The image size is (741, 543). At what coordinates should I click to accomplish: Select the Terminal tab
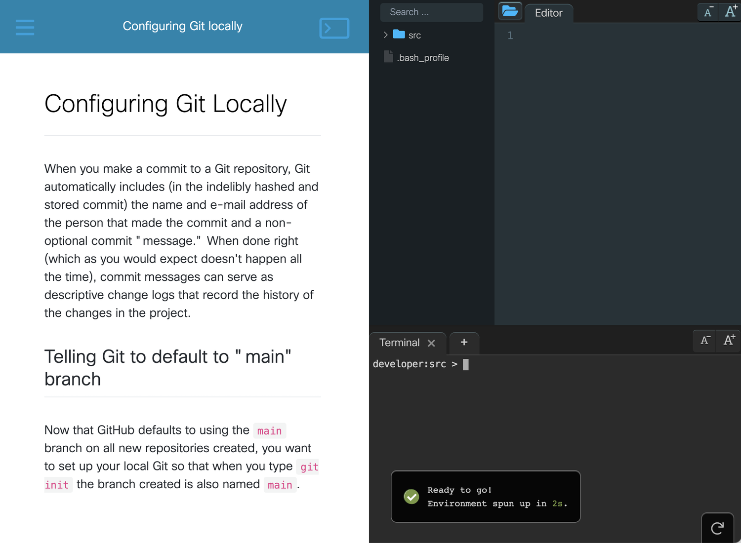pos(399,343)
